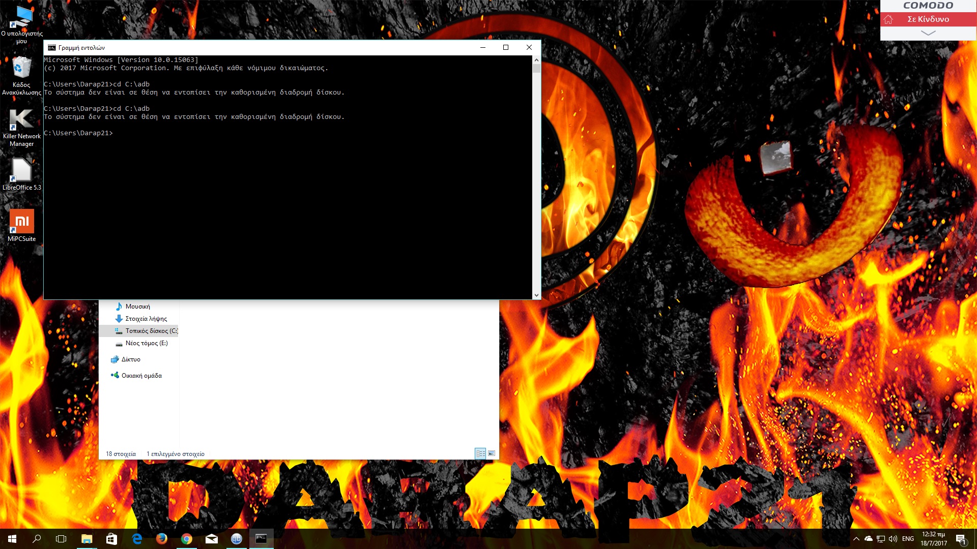
Task: Open the volume control in tray
Action: [893, 539]
